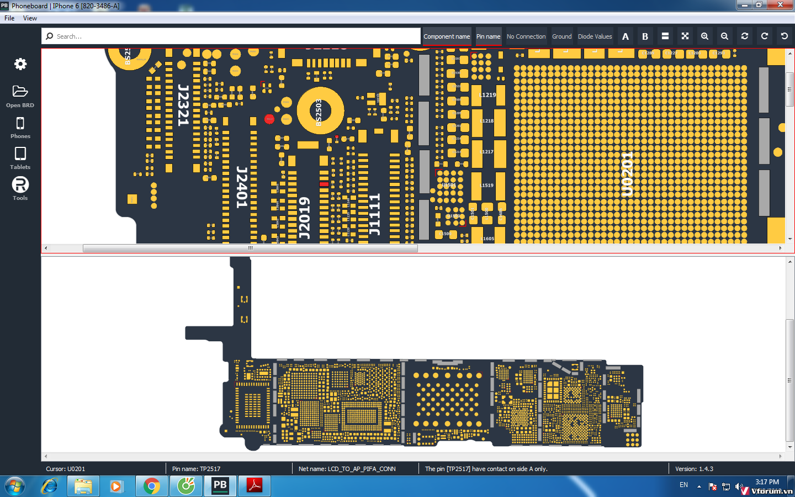Click the search magnifier icon
The image size is (795, 497).
pos(50,36)
